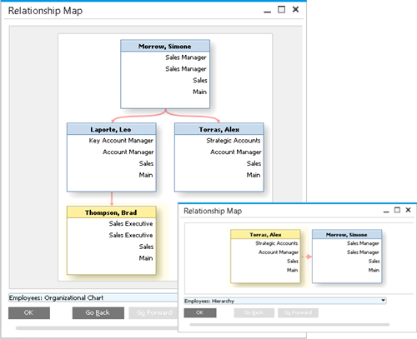
Task: Select the Laporte, Leo employee node
Action: click(x=112, y=157)
